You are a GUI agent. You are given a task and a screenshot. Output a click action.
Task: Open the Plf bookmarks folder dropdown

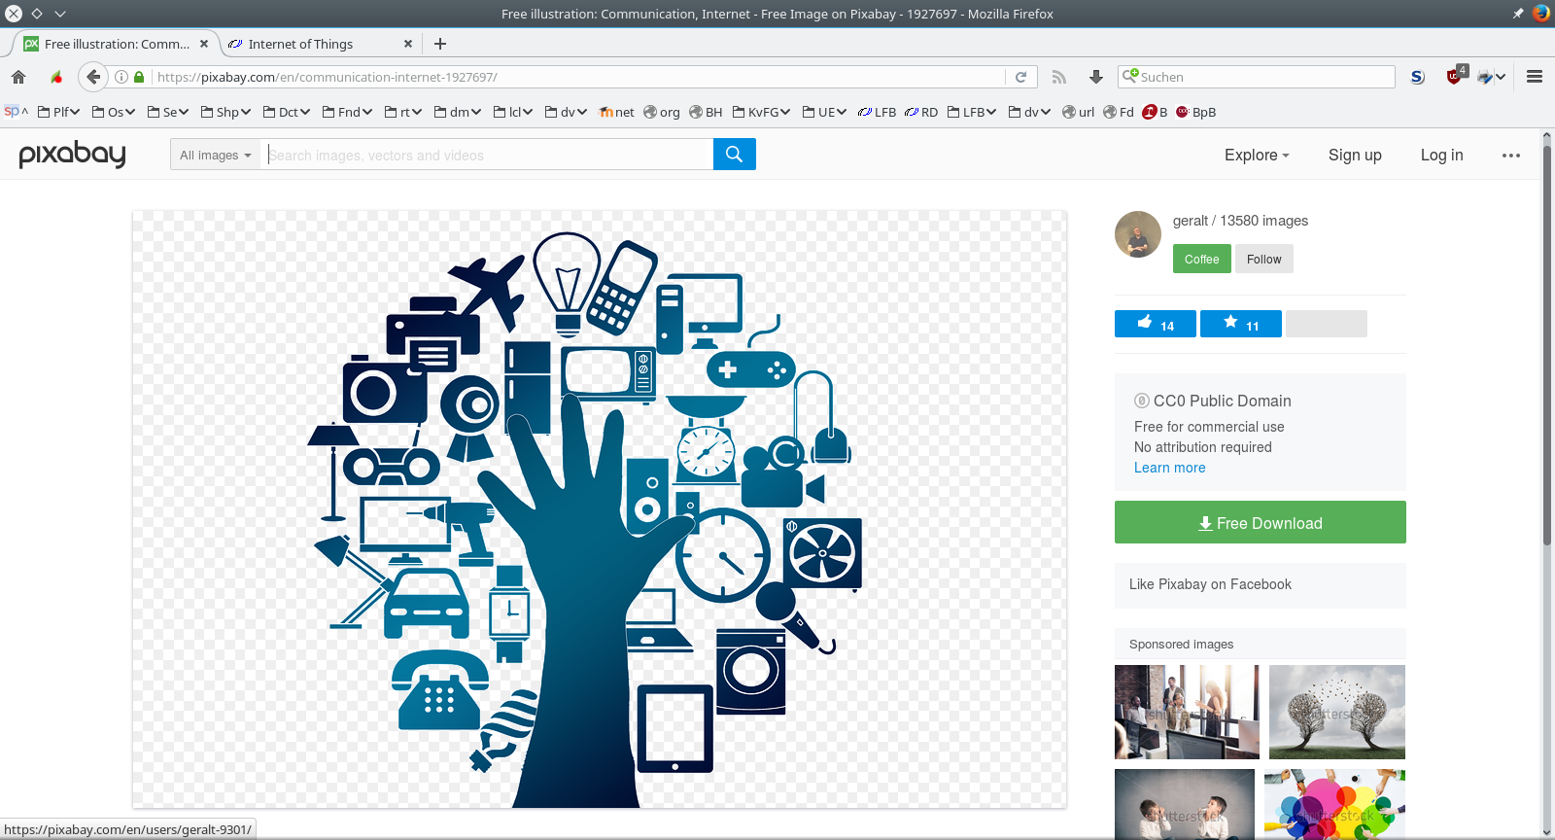(58, 112)
